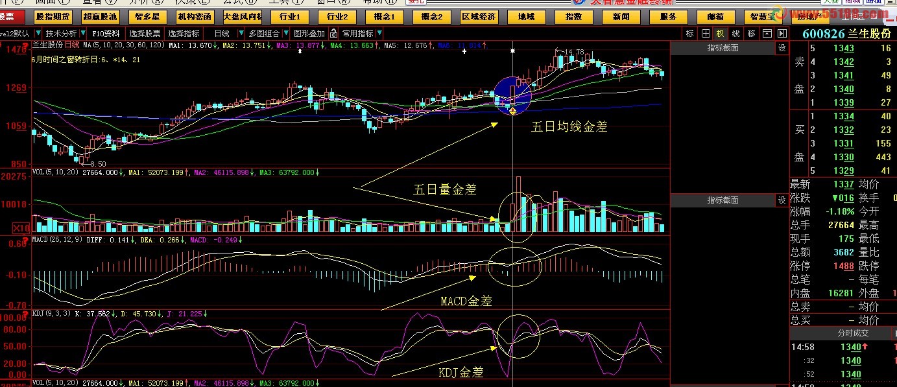The width and height of the screenshot is (897, 387).
Task: Click the 移 move chart icon
Action: [x=751, y=33]
